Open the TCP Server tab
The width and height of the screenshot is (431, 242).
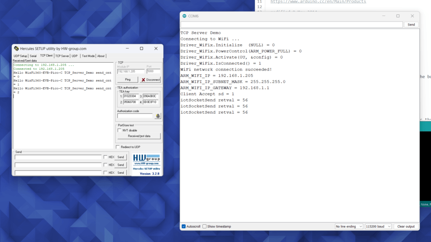pos(62,56)
